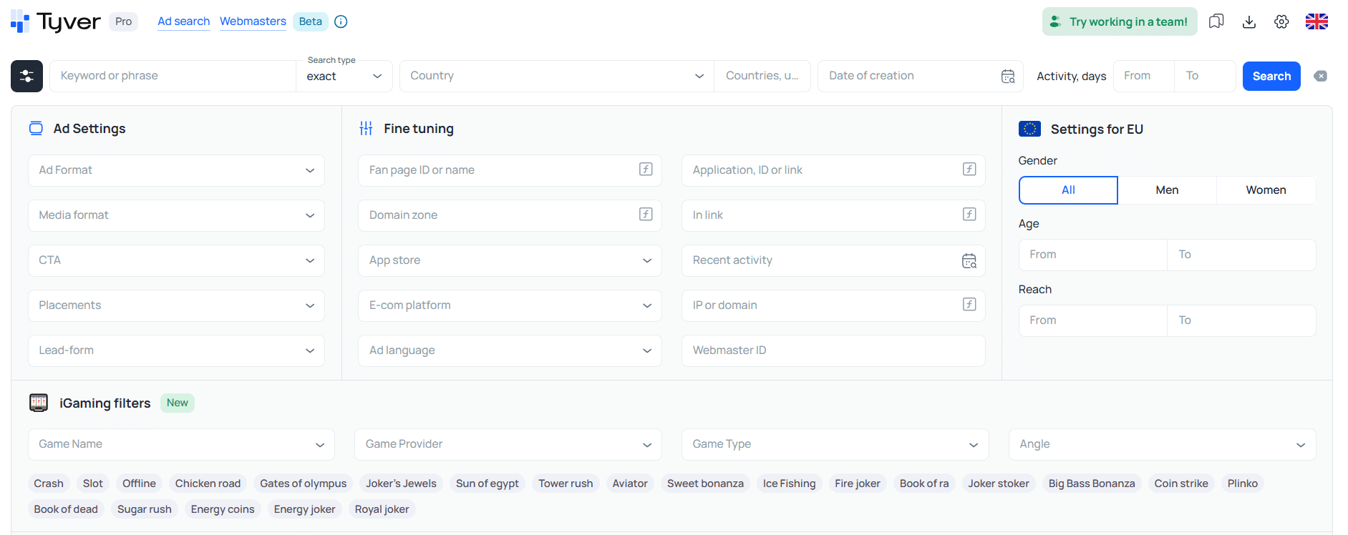Click the In link field icon
This screenshot has height=535, width=1348.
969,215
